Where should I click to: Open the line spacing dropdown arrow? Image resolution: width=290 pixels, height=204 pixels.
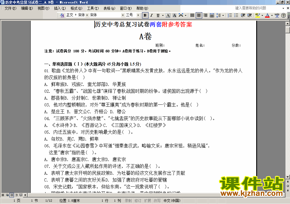223,15
